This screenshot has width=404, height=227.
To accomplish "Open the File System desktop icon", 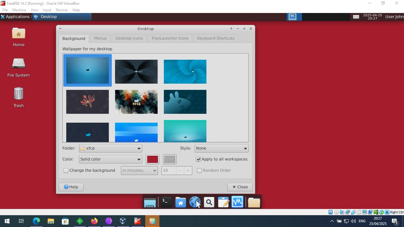I will [x=18, y=67].
